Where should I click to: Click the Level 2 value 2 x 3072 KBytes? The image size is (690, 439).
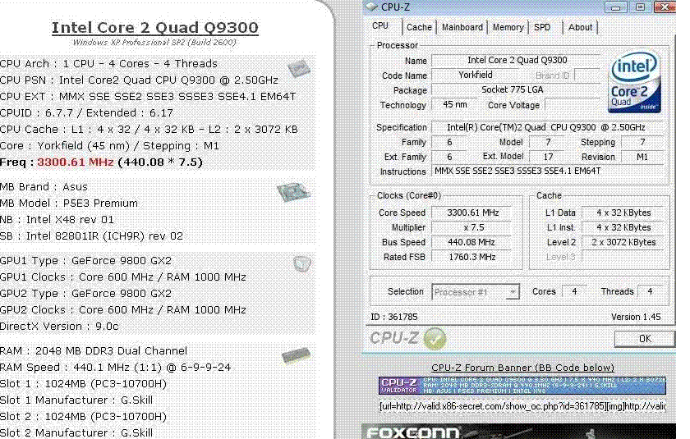tap(623, 242)
